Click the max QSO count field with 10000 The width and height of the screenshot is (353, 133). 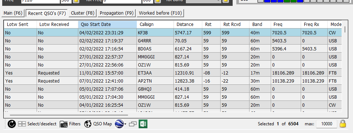pos(326,124)
